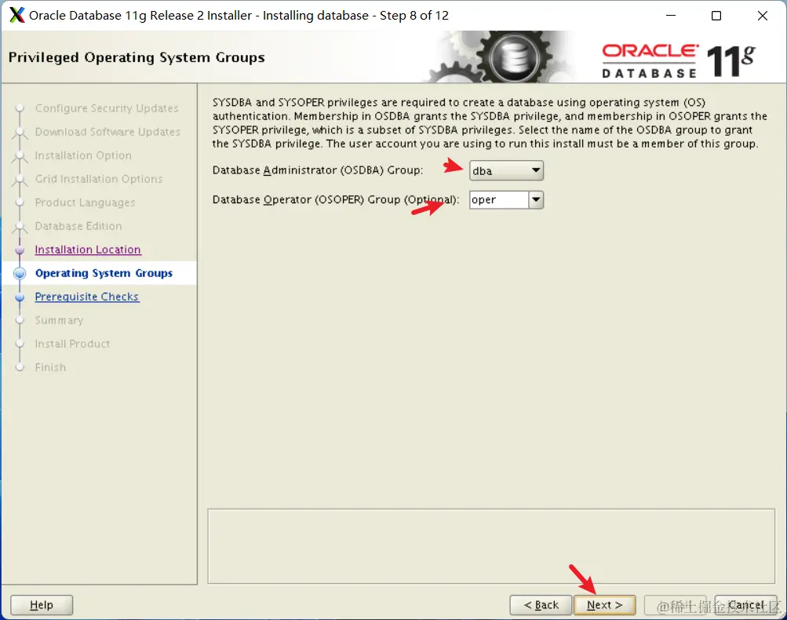The height and width of the screenshot is (620, 787).
Task: Go to the Prerequisite Checks step
Action: click(87, 297)
